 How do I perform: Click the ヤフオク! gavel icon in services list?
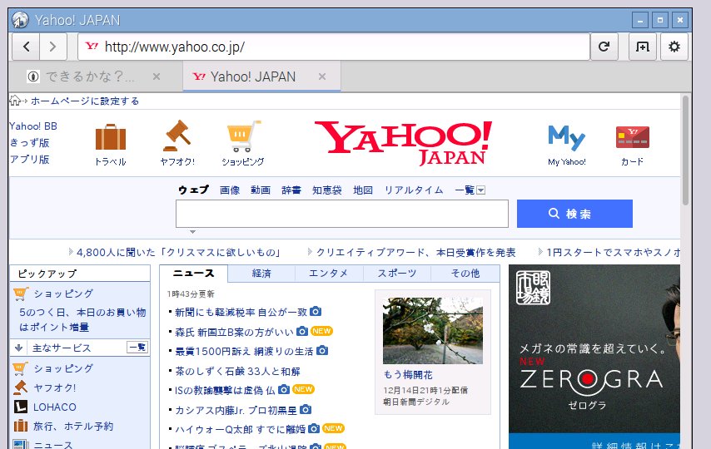click(x=21, y=387)
